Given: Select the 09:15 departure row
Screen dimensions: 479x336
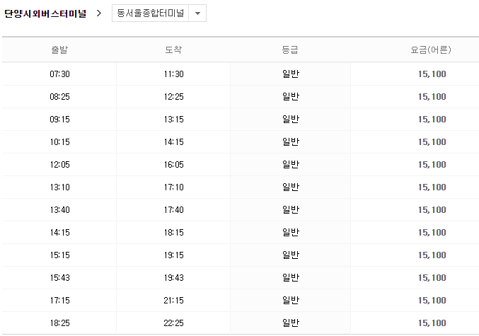Looking at the screenshot, I should tap(59, 120).
